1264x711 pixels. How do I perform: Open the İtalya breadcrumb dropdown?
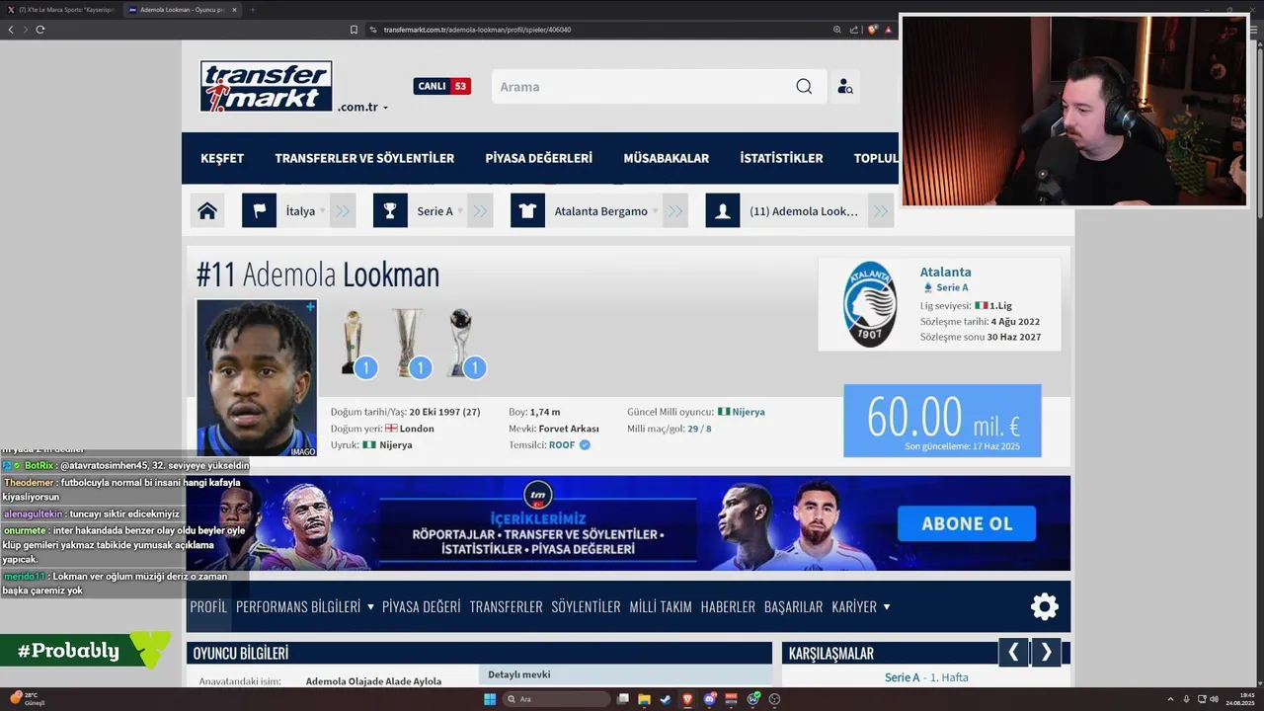click(x=306, y=211)
